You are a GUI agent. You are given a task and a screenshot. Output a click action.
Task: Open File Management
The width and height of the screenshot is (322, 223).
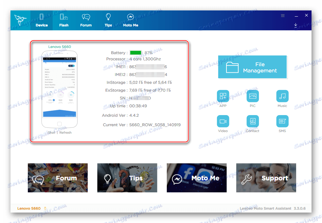pos(252,67)
